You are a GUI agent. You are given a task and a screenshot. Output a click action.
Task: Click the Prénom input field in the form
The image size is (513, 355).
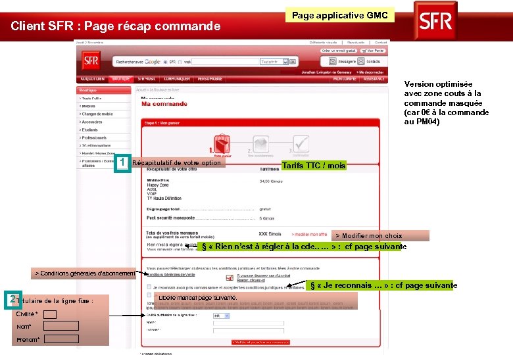coord(249,331)
